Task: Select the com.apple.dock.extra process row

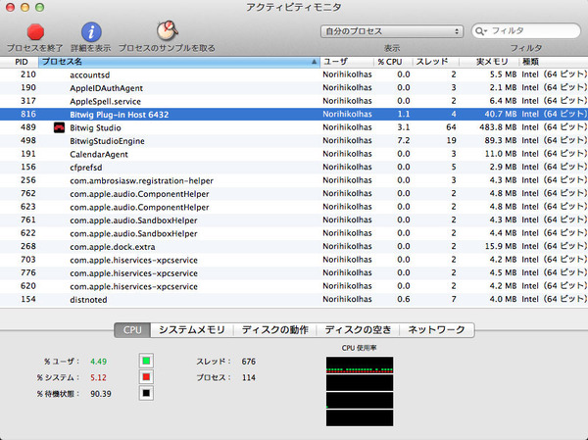Action: (x=294, y=246)
